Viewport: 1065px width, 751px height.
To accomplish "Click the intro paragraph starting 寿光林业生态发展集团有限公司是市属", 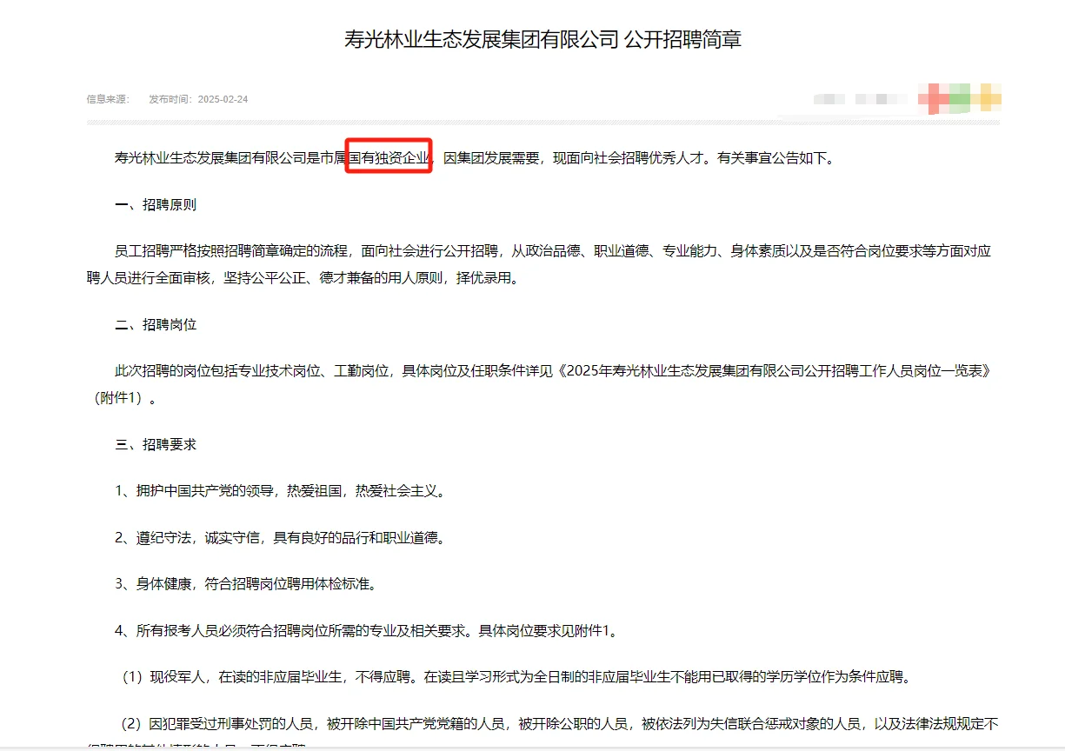I will click(x=475, y=159).
